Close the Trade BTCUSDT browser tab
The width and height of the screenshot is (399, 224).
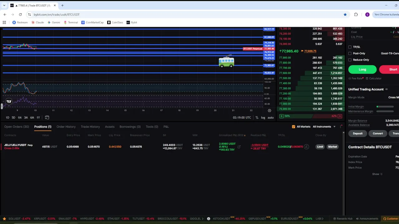tap(55, 5)
